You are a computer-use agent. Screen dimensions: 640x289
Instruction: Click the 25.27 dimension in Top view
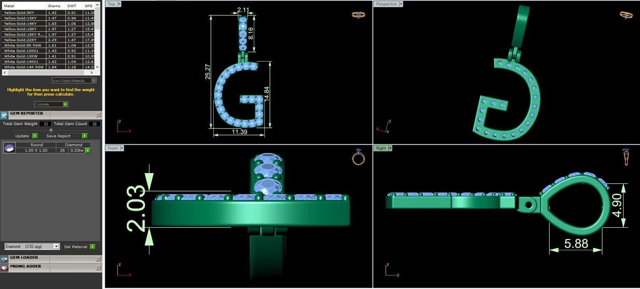click(208, 72)
